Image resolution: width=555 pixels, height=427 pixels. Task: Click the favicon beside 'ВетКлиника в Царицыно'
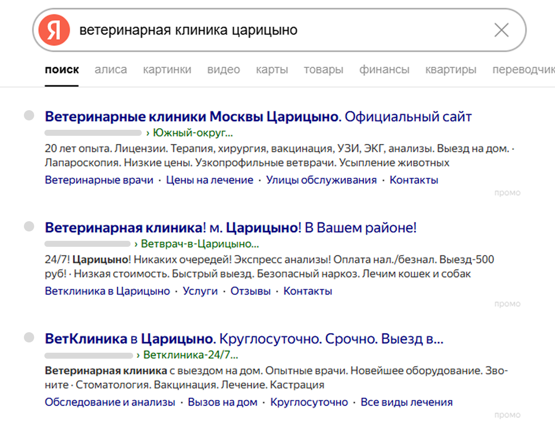click(x=29, y=337)
